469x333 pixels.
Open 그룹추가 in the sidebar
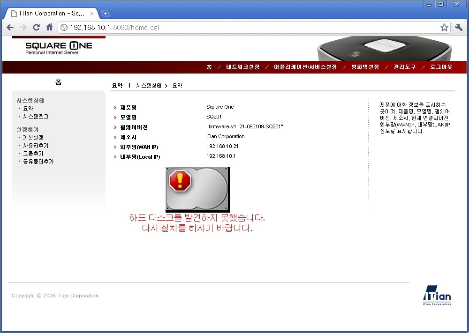33,154
